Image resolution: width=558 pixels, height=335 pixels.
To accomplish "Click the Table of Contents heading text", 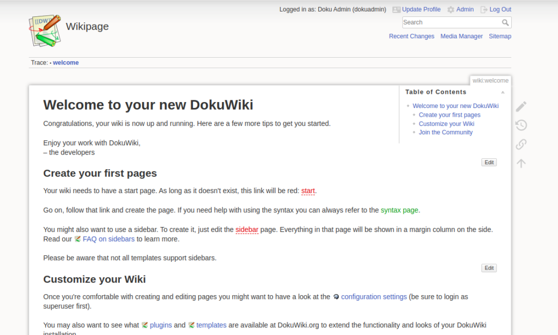I will (x=435, y=92).
